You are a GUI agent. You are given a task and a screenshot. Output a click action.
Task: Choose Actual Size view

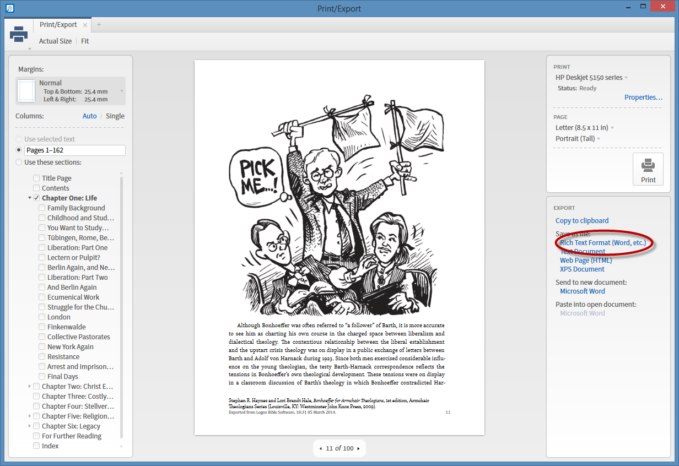[55, 41]
